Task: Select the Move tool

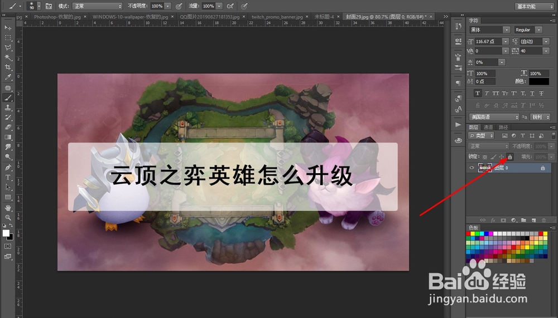Action: coord(8,28)
